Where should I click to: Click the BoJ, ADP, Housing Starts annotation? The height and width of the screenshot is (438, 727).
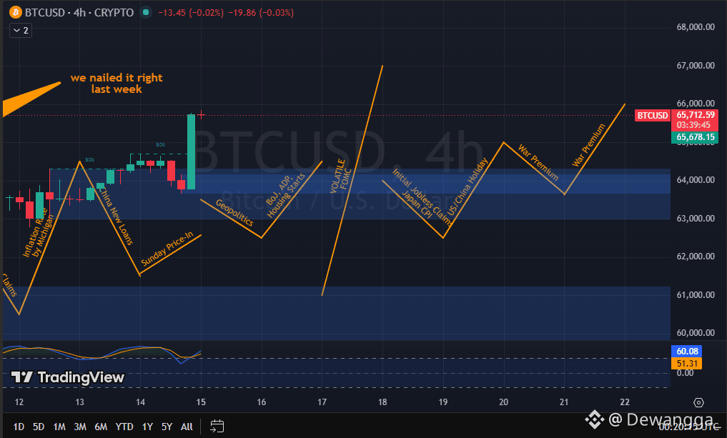tap(286, 195)
